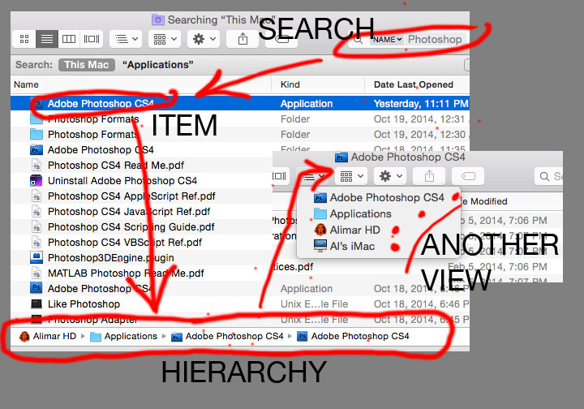This screenshot has height=409, width=584.
Task: Click the Photoshop3DEngine.plugin icon
Action: point(36,258)
